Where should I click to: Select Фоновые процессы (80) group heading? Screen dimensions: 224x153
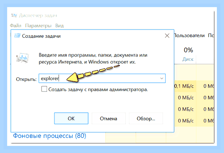click(49, 136)
